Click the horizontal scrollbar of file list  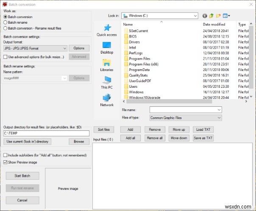tap(169, 101)
